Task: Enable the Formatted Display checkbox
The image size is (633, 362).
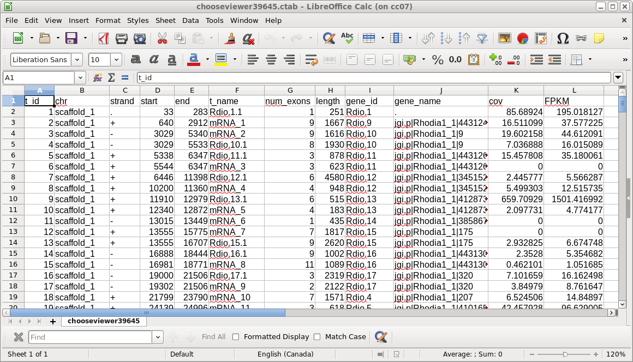Action: (x=236, y=337)
